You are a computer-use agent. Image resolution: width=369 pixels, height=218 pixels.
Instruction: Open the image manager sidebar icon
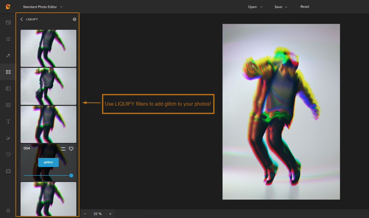pyautogui.click(x=8, y=23)
